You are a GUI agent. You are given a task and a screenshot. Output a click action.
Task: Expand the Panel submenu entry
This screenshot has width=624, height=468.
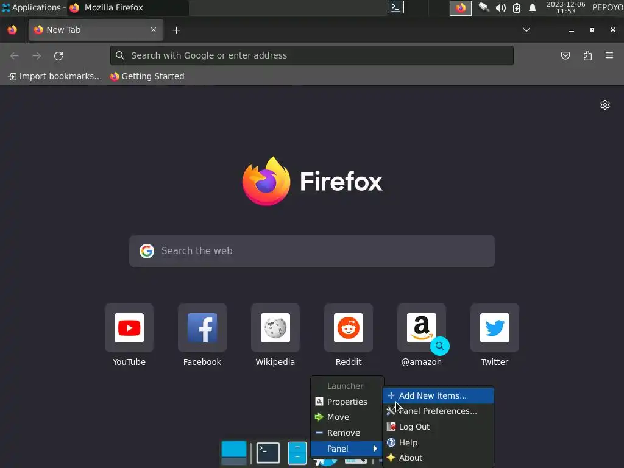click(x=347, y=448)
